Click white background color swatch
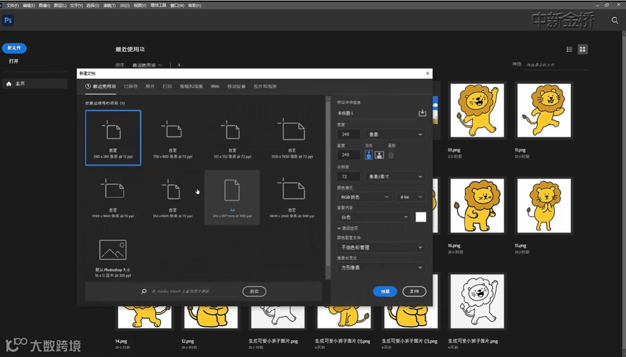The width and height of the screenshot is (626, 357). tap(421, 217)
